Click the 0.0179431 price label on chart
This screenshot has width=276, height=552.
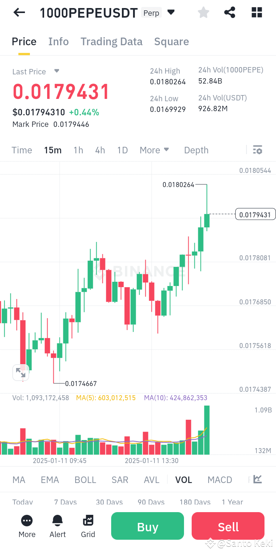coord(255,214)
